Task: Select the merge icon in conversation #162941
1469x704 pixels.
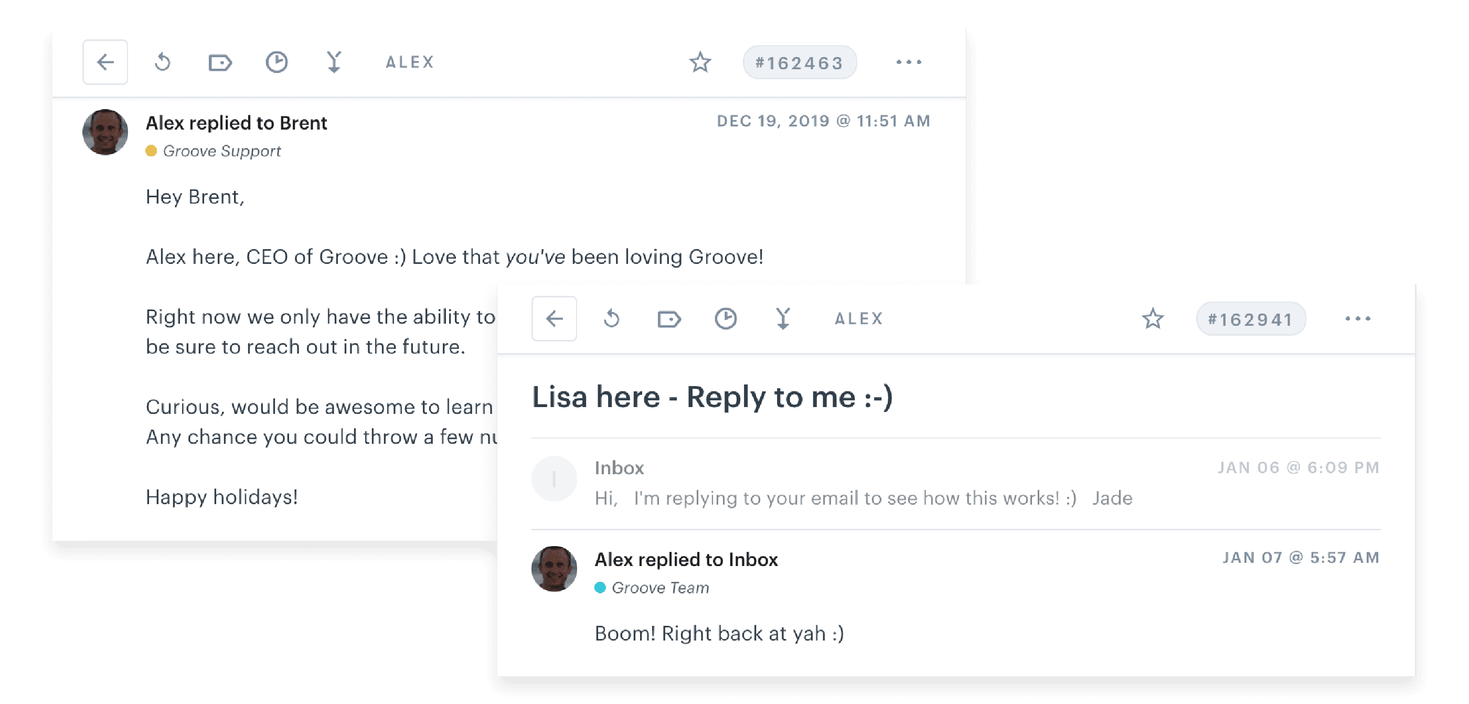Action: click(x=783, y=318)
